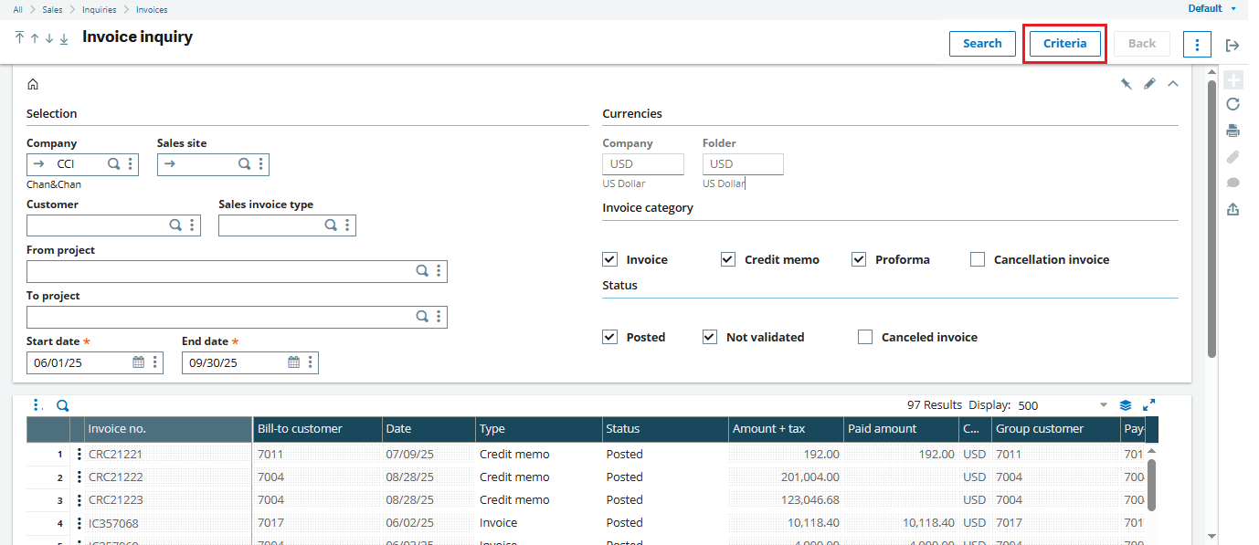Click the exit icon at top right
Screen dimensions: 1259x545
pyautogui.click(x=1233, y=45)
